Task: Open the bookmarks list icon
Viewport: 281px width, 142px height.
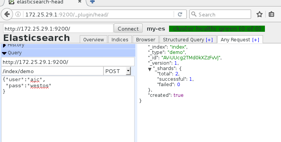Action: 271,14
